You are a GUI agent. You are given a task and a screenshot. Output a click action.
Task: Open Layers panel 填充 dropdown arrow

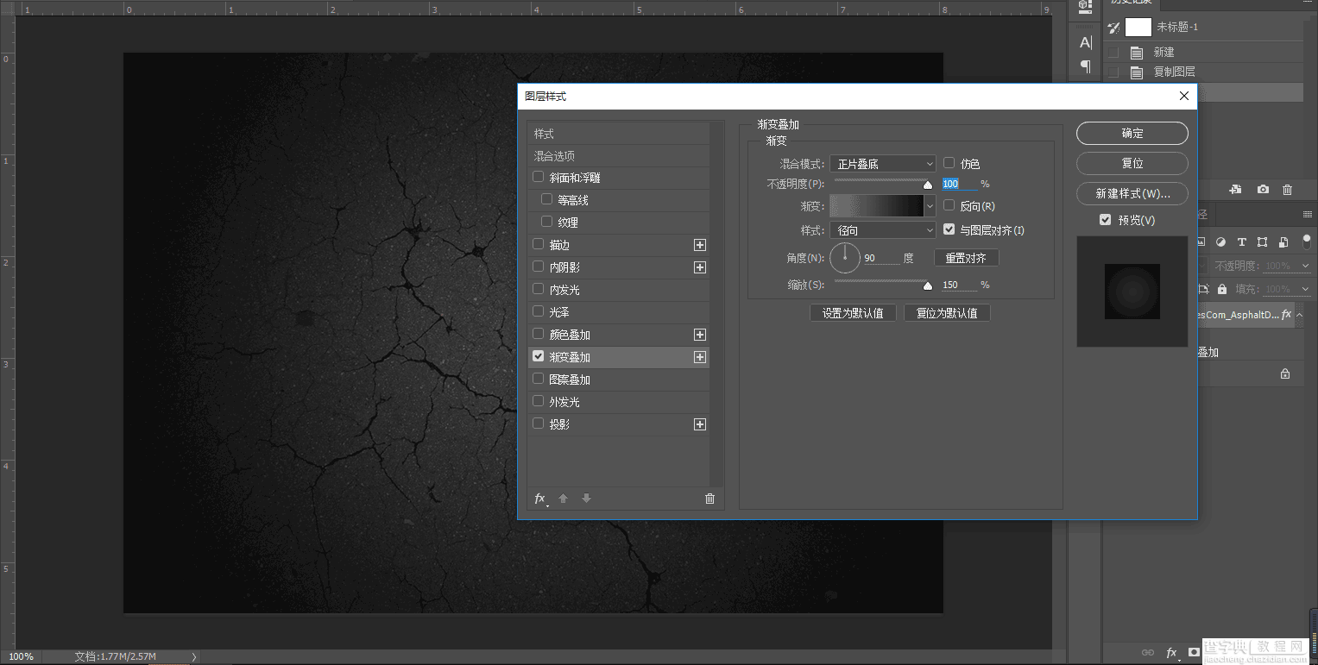click(x=1305, y=290)
